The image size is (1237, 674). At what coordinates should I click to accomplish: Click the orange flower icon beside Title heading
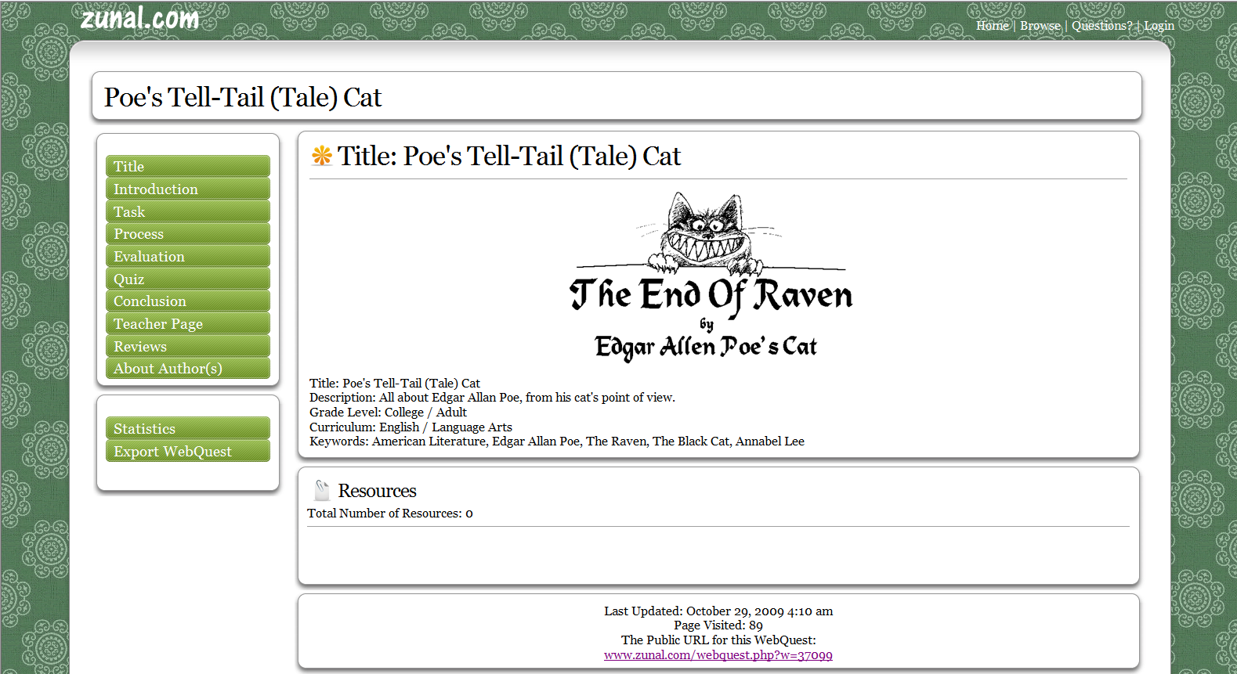pyautogui.click(x=321, y=156)
